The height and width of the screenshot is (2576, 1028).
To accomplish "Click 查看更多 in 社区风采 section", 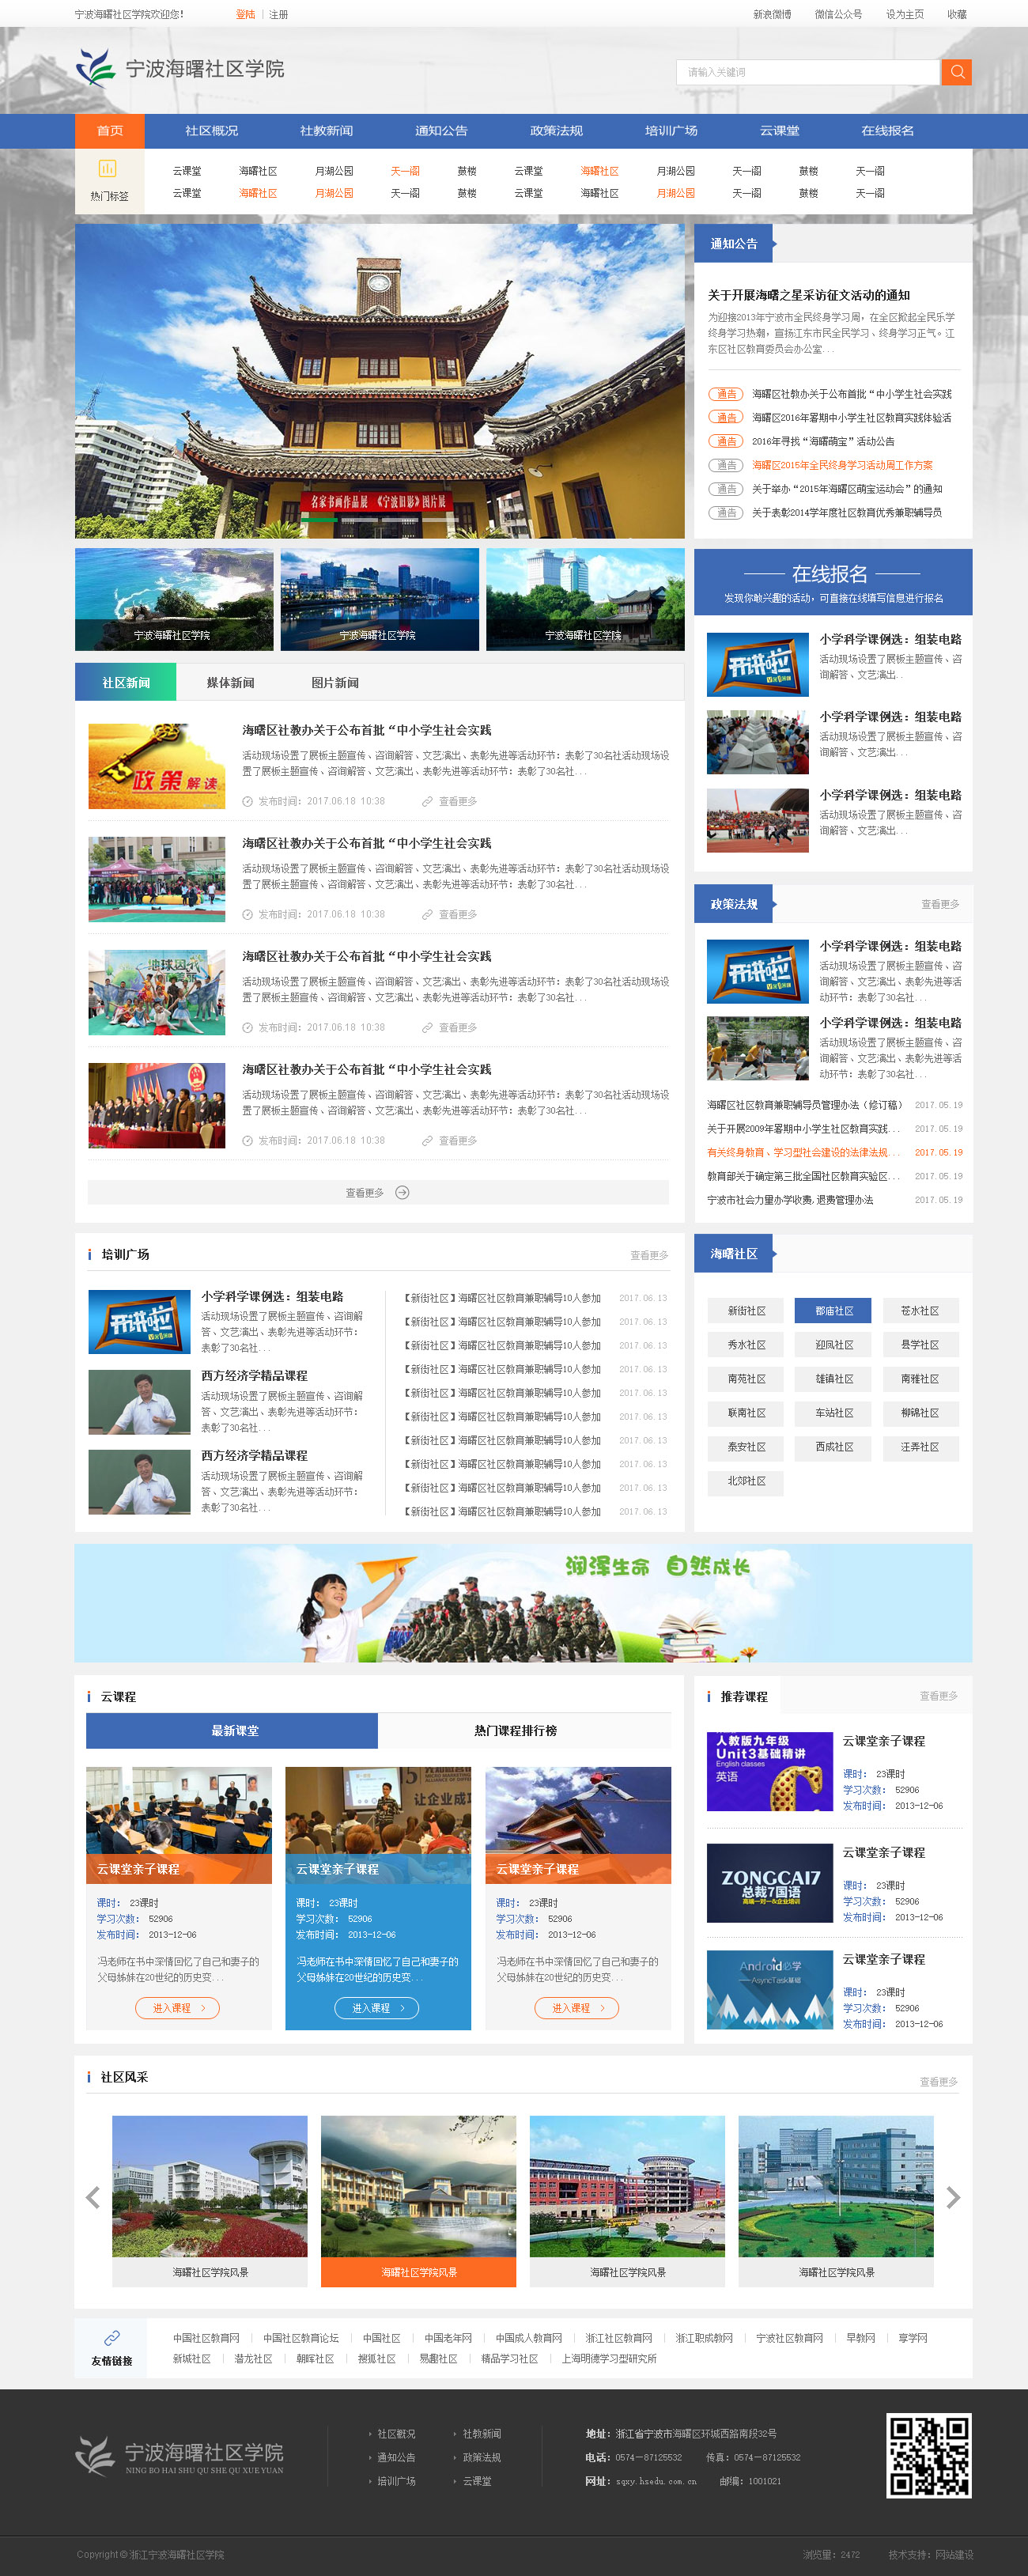I will 939,2082.
